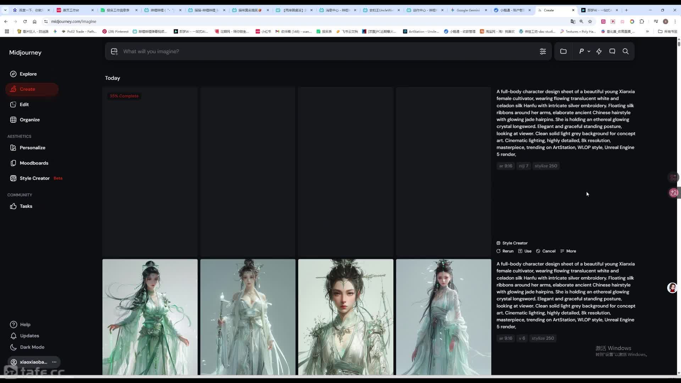Viewport: 681px width, 383px height.
Task: Open the Organize page
Action: coord(25,120)
